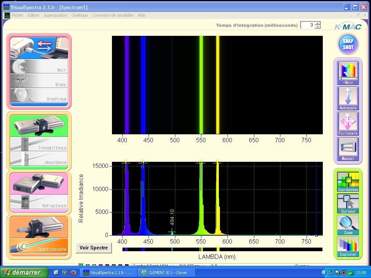Show desktop from quick launch bar
371x278 pixels.
pos(56,273)
